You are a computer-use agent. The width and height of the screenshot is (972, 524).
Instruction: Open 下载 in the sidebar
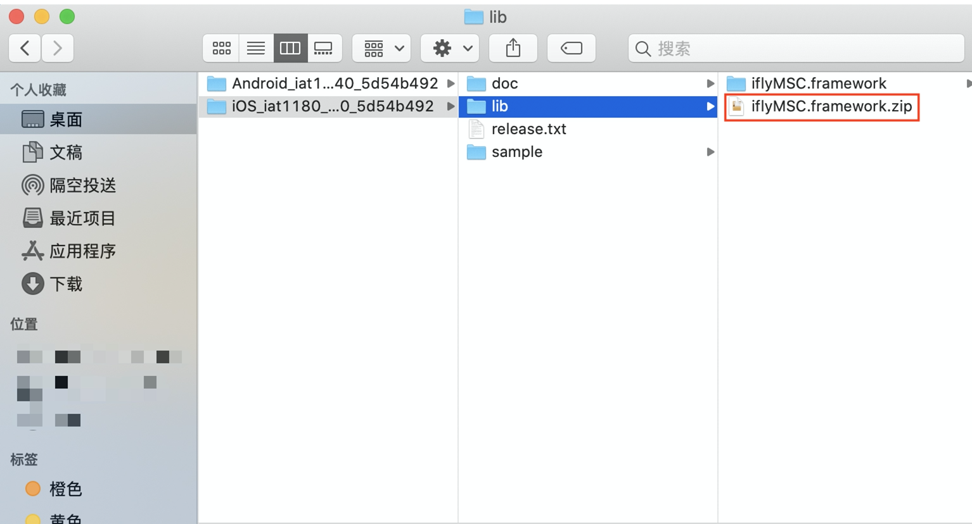pyautogui.click(x=98, y=284)
